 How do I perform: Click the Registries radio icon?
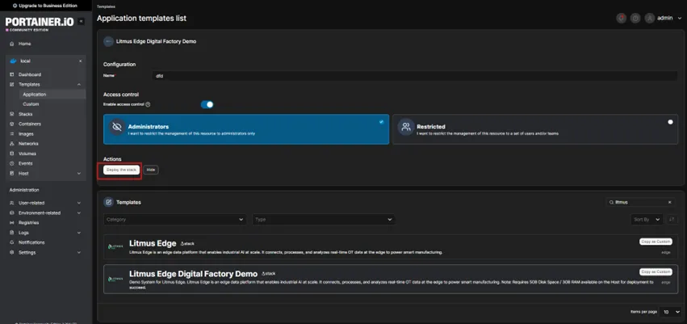point(12,223)
